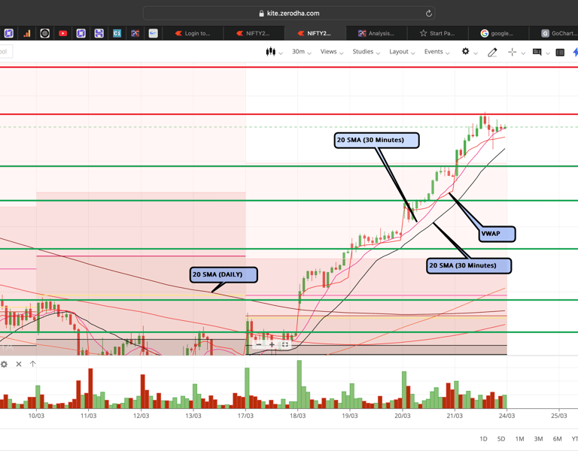Open chart settings gear in toolbar
578x451 pixels.
[466, 52]
